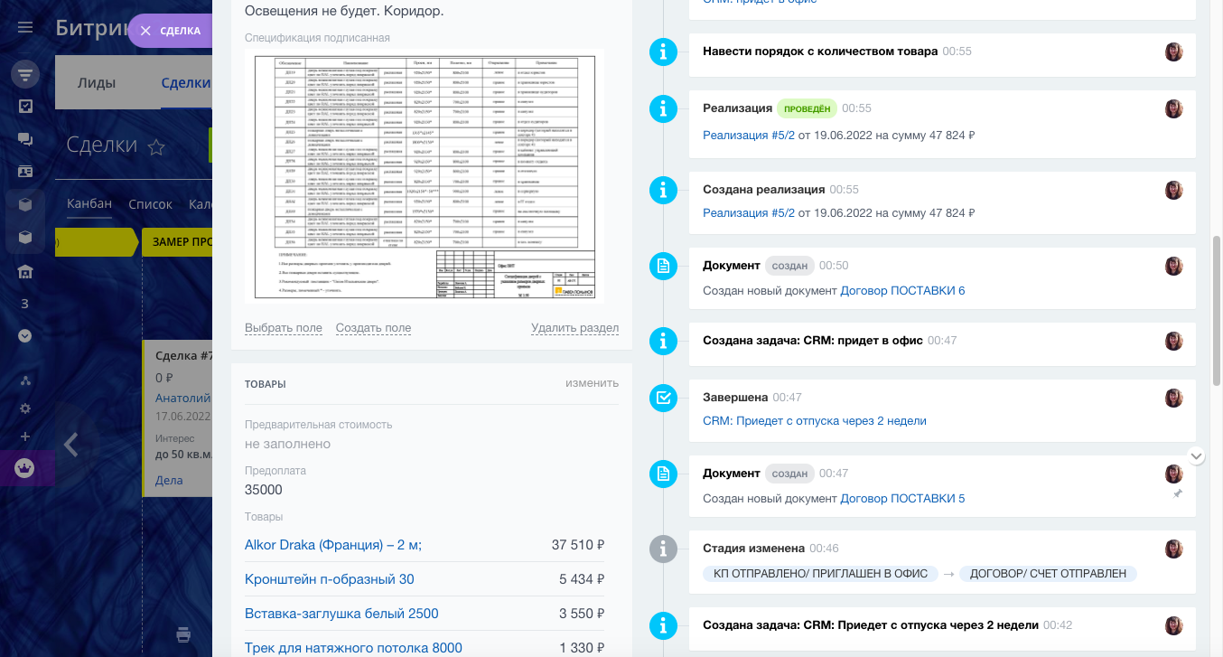1223x657 pixels.
Task: Click info icon beside Создана задача: придет в офис
Action: coord(664,341)
